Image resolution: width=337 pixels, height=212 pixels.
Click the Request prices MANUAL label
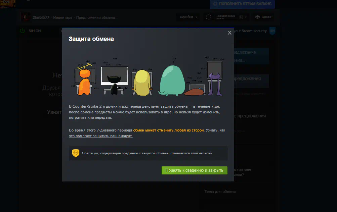click(x=226, y=17)
